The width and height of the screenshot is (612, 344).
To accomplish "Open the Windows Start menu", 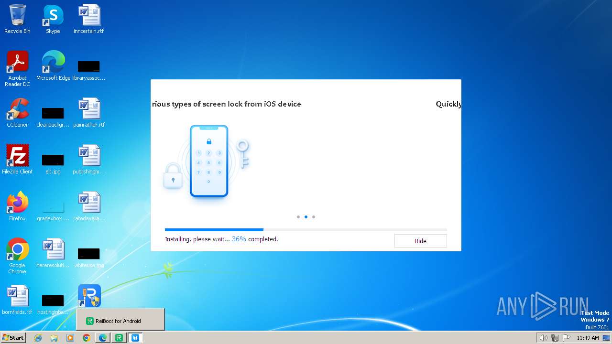I will [13, 338].
